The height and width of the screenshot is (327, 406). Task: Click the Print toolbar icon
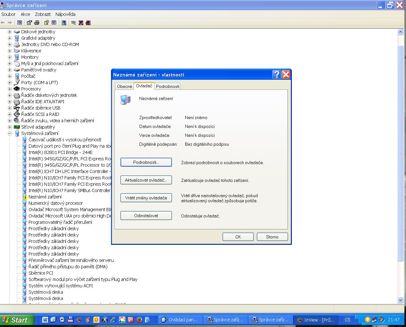click(37, 23)
